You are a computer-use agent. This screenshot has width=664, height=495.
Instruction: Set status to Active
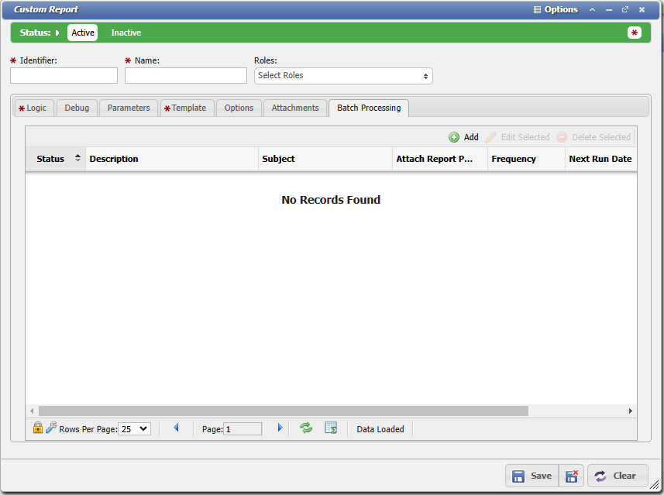click(x=83, y=33)
